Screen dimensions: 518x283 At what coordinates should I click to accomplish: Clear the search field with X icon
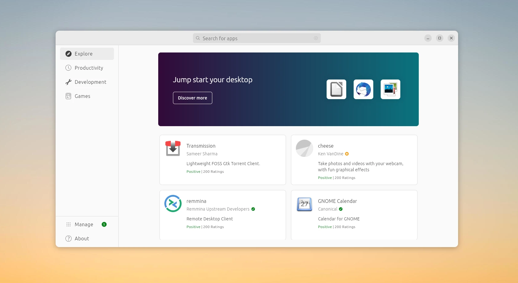pyautogui.click(x=316, y=38)
